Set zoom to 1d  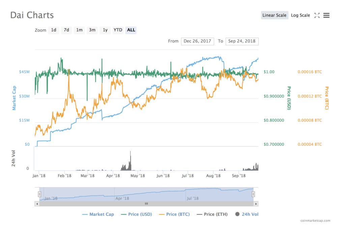click(54, 30)
